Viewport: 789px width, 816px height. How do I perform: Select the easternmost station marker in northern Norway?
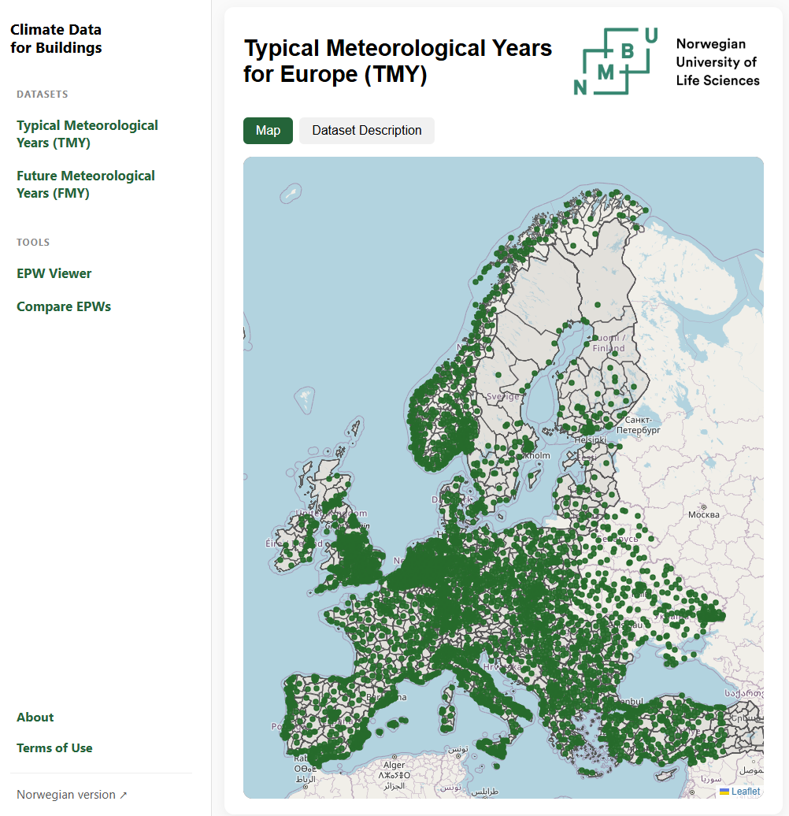pos(646,210)
